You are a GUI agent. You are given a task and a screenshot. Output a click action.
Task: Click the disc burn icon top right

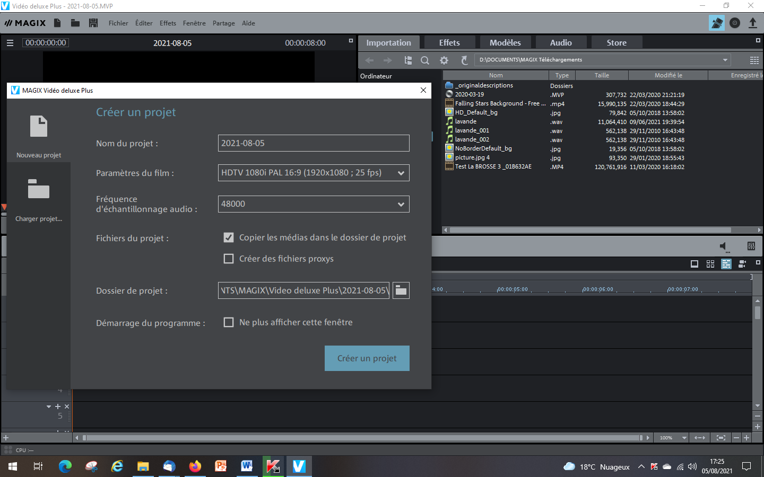click(x=735, y=23)
